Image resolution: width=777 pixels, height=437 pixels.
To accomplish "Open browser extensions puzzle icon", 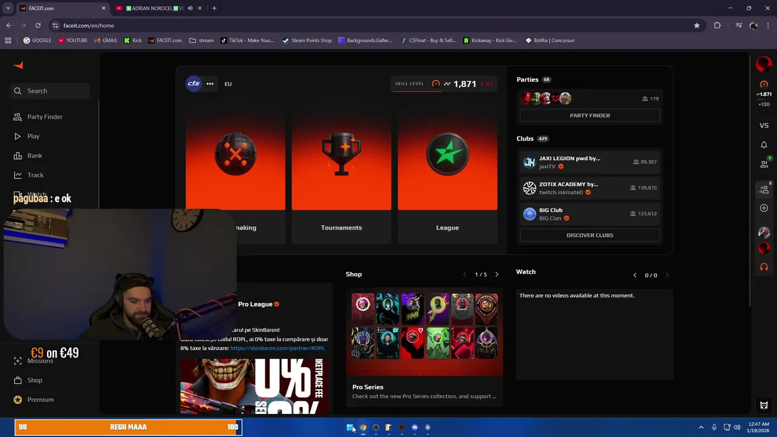I will click(718, 25).
